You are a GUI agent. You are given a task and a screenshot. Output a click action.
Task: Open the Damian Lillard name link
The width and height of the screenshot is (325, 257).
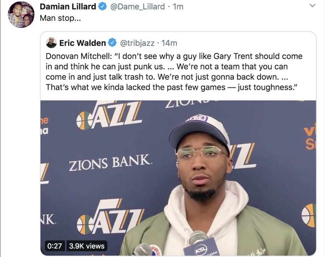(x=68, y=7)
